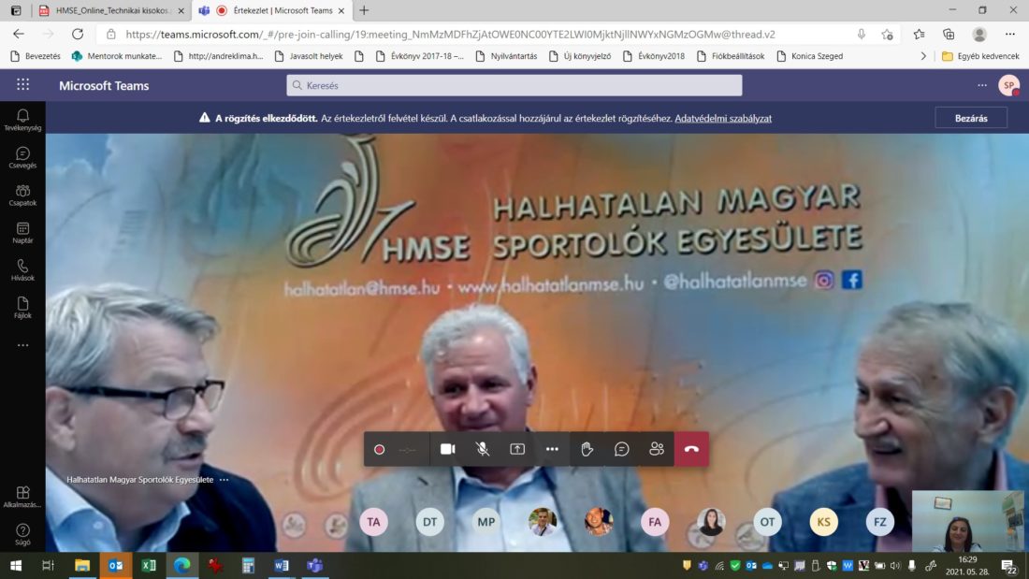Select participant avatar FA
The height and width of the screenshot is (579, 1029).
pyautogui.click(x=655, y=522)
